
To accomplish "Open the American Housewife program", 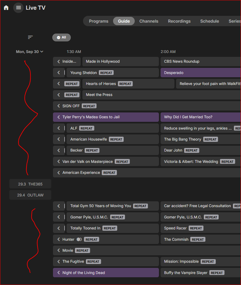I will coord(113,139).
